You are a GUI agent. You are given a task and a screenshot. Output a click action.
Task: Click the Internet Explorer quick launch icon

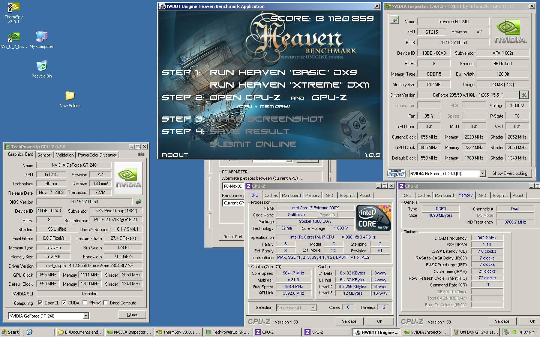point(29,332)
